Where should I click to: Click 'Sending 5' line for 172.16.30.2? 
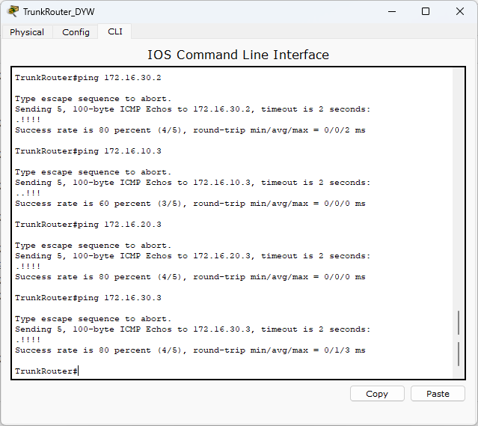pyautogui.click(x=193, y=109)
